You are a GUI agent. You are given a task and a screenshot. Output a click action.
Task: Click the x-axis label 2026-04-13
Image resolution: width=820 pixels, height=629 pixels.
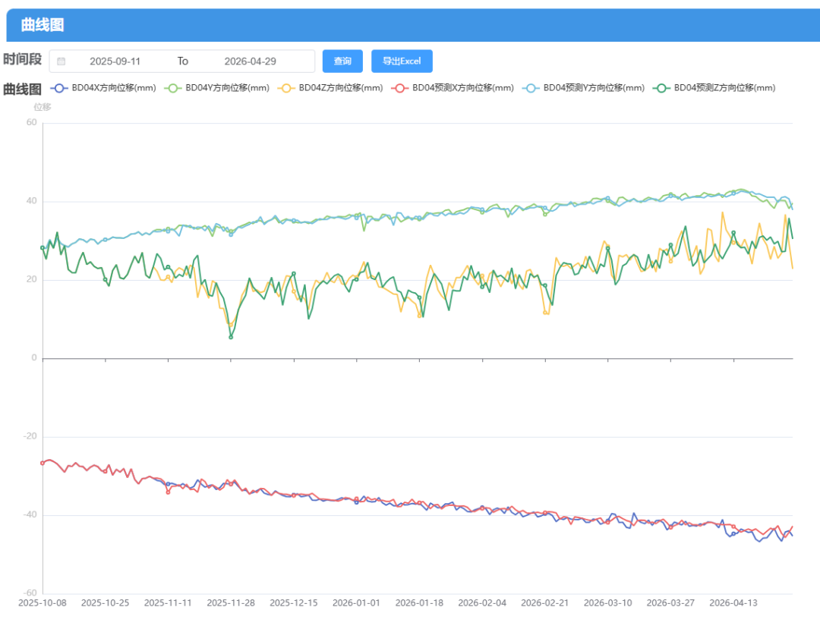pos(733,603)
